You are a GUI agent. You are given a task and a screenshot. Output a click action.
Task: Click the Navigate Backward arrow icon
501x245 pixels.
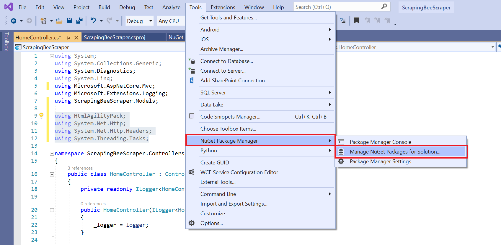pos(14,21)
